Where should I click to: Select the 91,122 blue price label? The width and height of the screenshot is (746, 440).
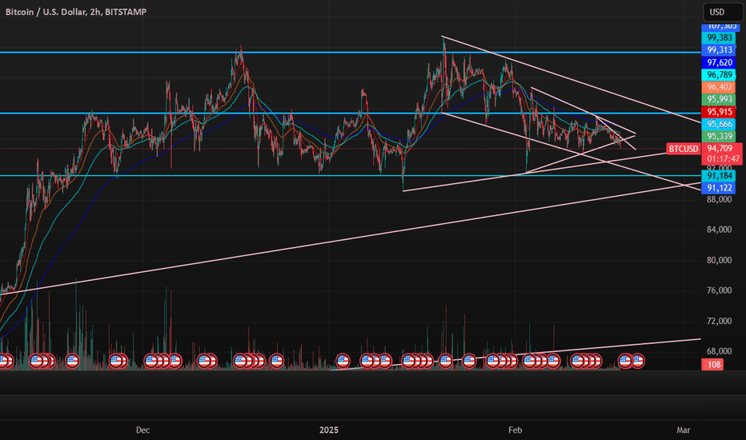pyautogui.click(x=719, y=188)
